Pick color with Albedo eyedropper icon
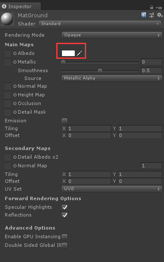The image size is (164, 262). pos(80,53)
